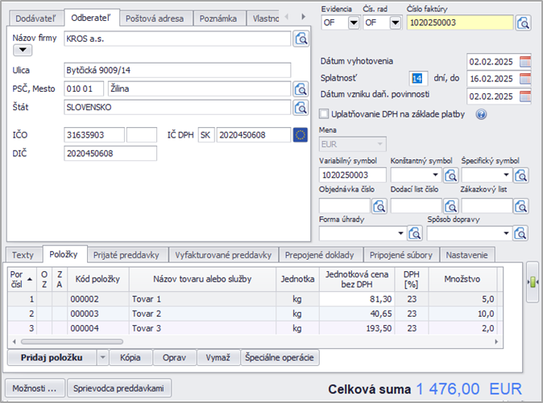Viewport: 543px width, 403px height.
Task: Open lookup icon beside Žilina city field
Action: [x=301, y=88]
